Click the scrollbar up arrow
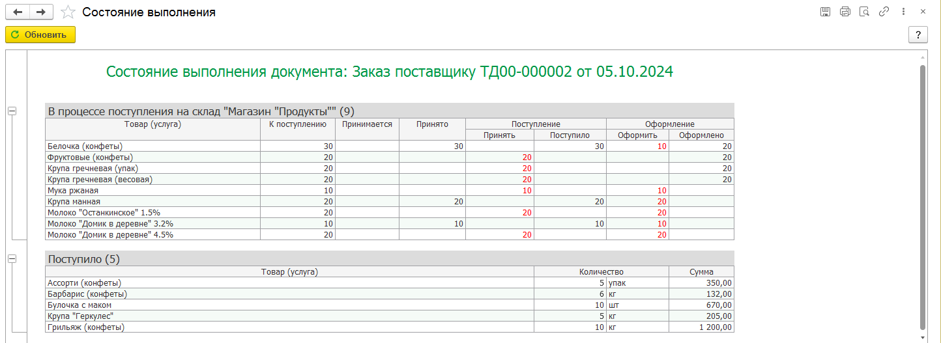Image resolution: width=941 pixels, height=343 pixels. (x=922, y=58)
